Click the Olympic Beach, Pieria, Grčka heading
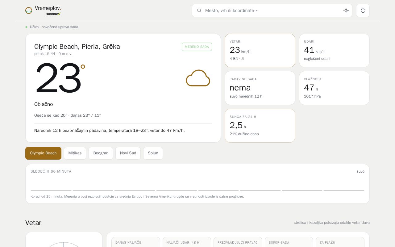This screenshot has width=395, height=247. [77, 47]
